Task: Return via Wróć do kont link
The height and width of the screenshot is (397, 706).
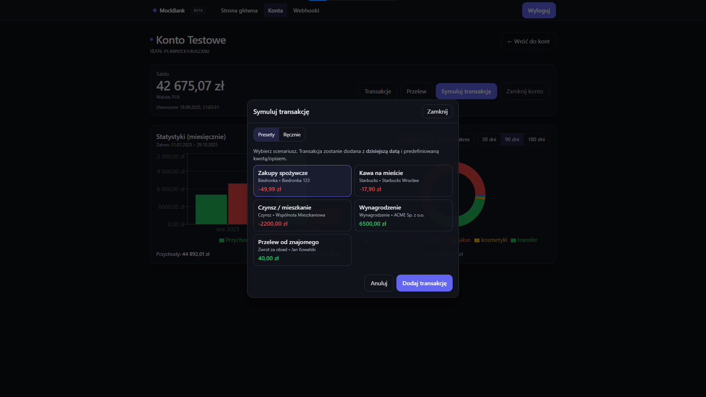Action: pos(528,41)
